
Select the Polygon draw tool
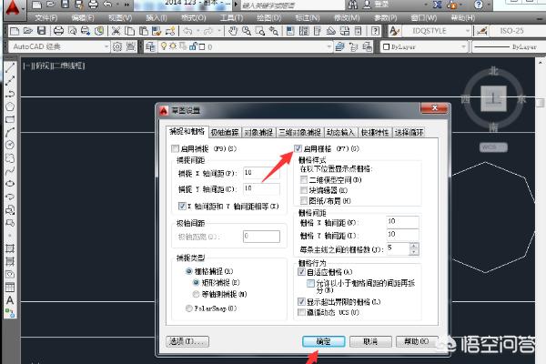pos(8,106)
